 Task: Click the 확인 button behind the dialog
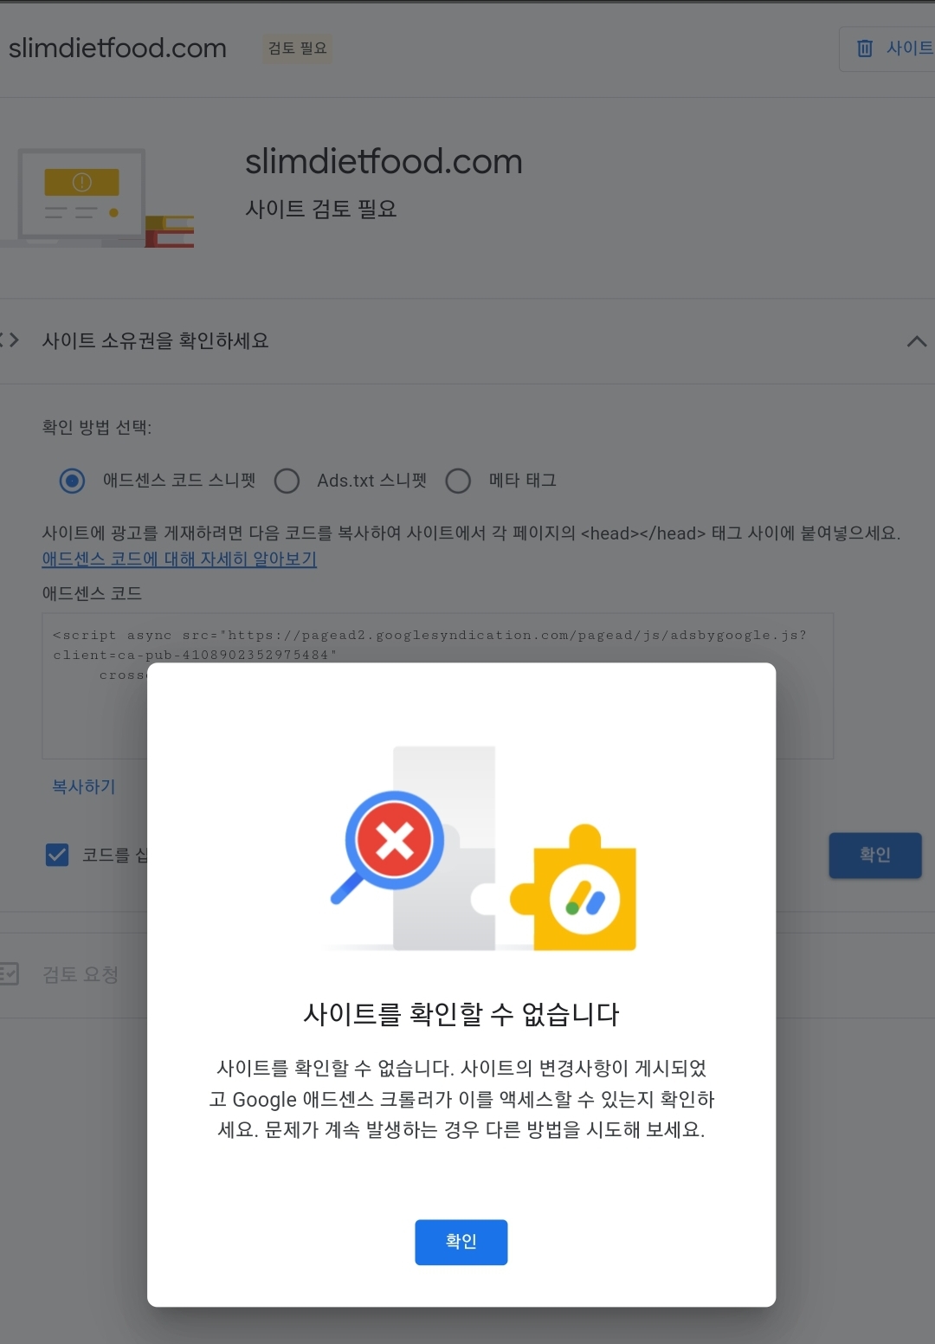click(x=874, y=855)
